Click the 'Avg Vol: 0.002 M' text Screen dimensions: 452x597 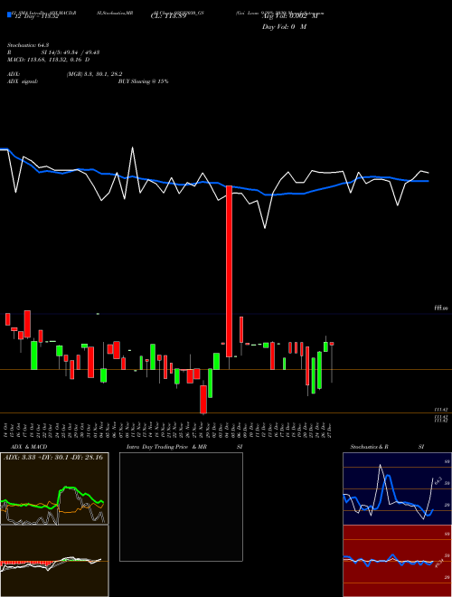point(290,17)
